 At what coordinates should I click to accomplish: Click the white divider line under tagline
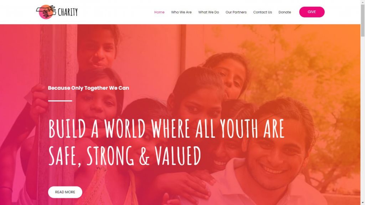click(x=60, y=101)
